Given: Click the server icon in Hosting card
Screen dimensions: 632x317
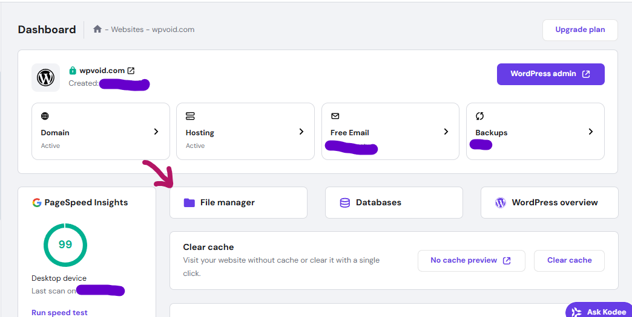Looking at the screenshot, I should 190,116.
